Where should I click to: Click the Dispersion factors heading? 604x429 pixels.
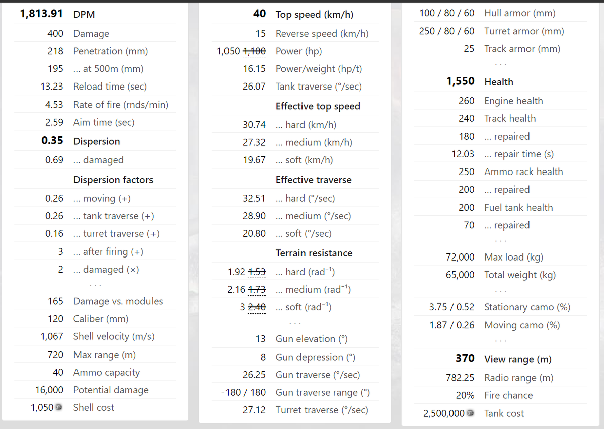[113, 180]
